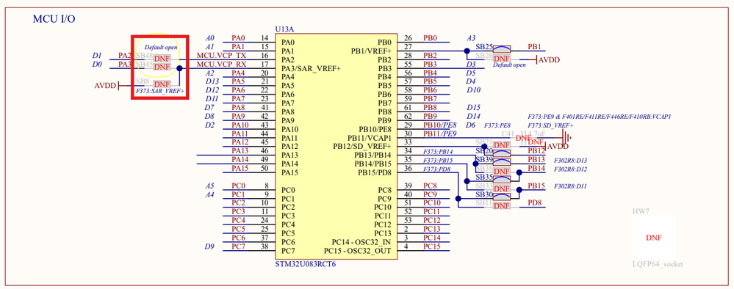Click the MCU.VCP_TX net label
This screenshot has height=289, width=734.
pos(221,56)
